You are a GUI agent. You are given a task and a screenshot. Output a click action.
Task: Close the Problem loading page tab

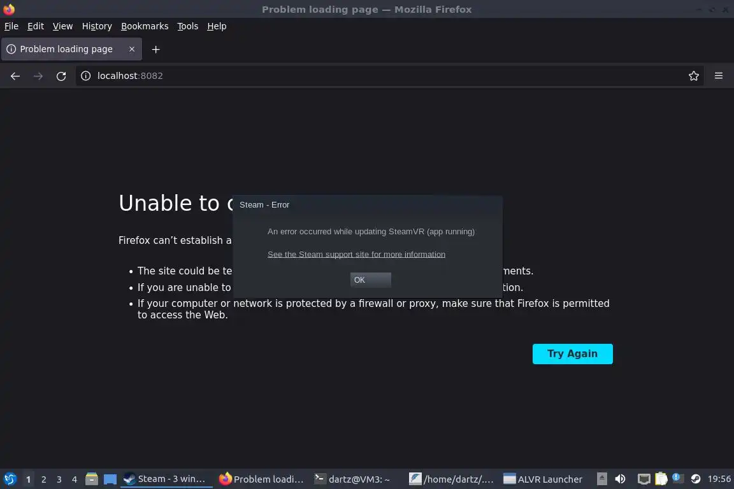click(x=132, y=49)
